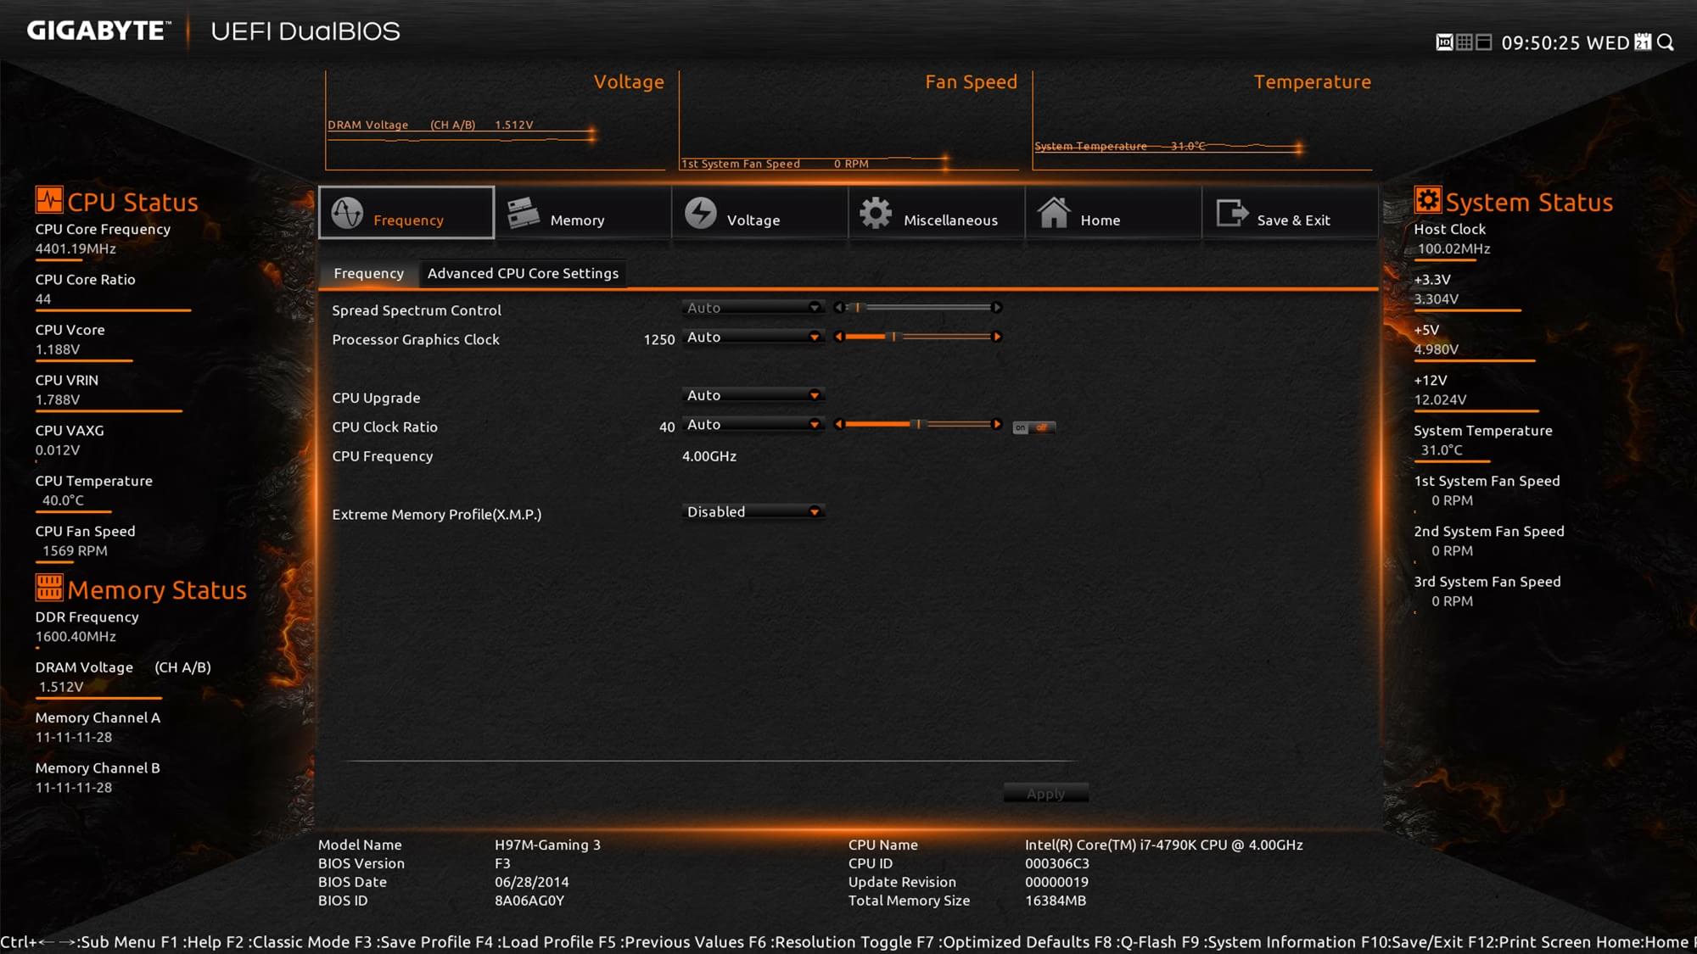This screenshot has height=954, width=1697.
Task: Click the CPU Clock Ratio 40 value
Action: click(667, 427)
